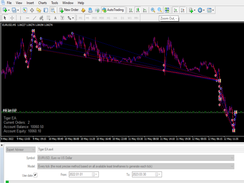244x183 pixels.
Task: Toggle the Use date checkbox
Action: (35, 175)
